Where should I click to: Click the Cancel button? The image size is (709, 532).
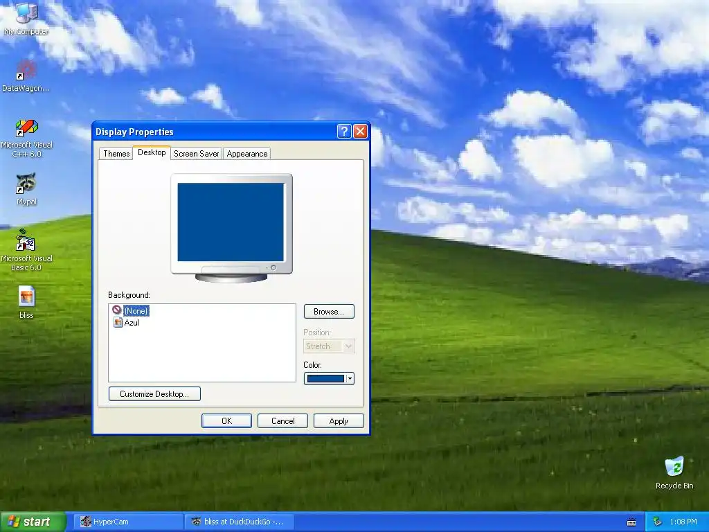point(282,420)
